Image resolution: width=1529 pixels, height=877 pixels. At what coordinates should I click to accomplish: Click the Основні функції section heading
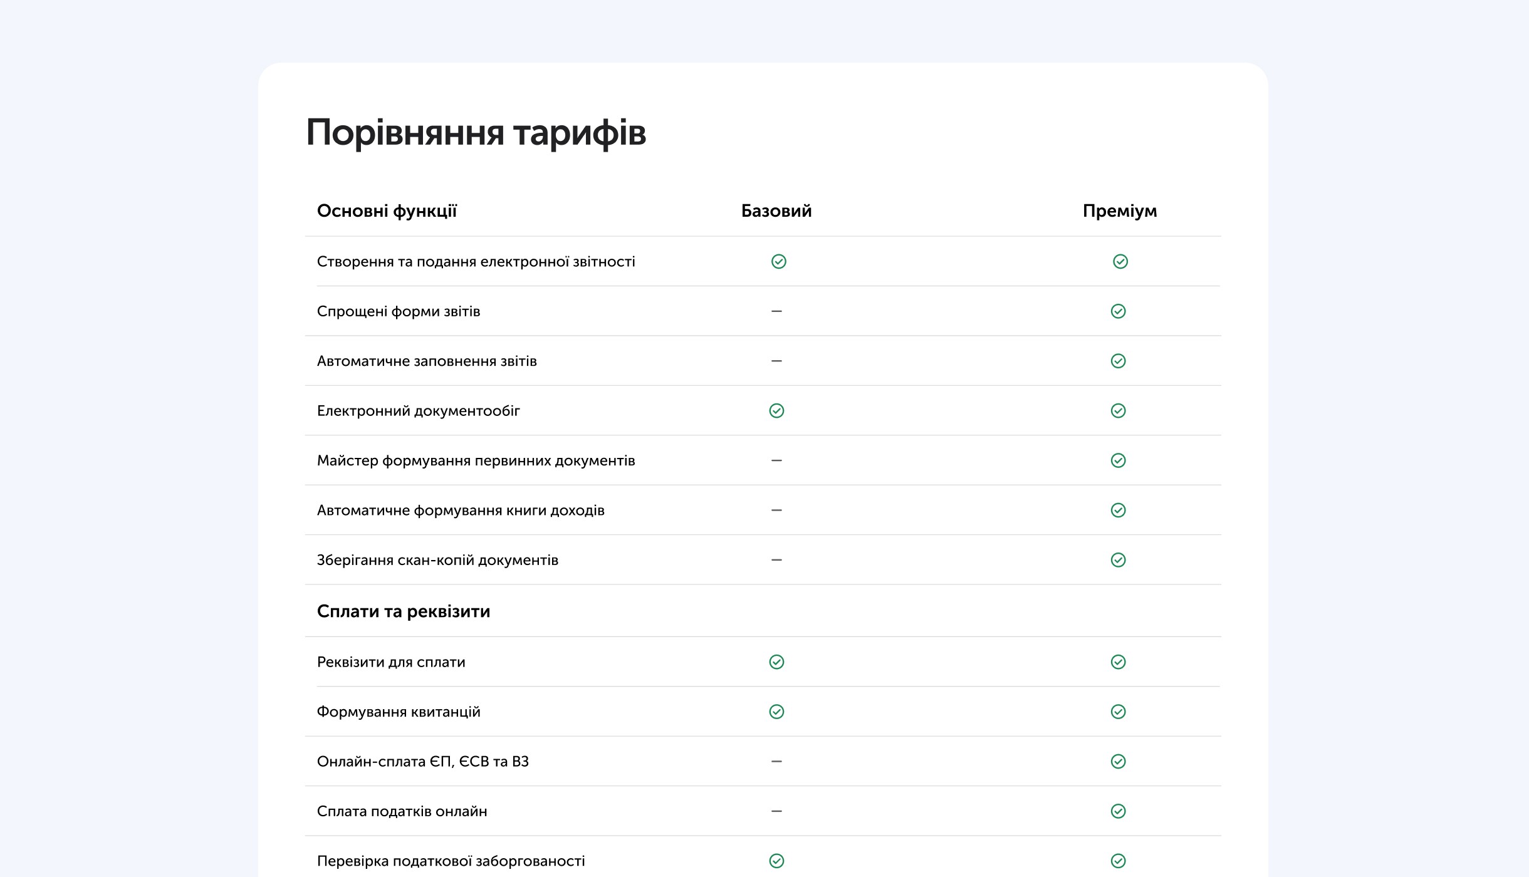387,211
